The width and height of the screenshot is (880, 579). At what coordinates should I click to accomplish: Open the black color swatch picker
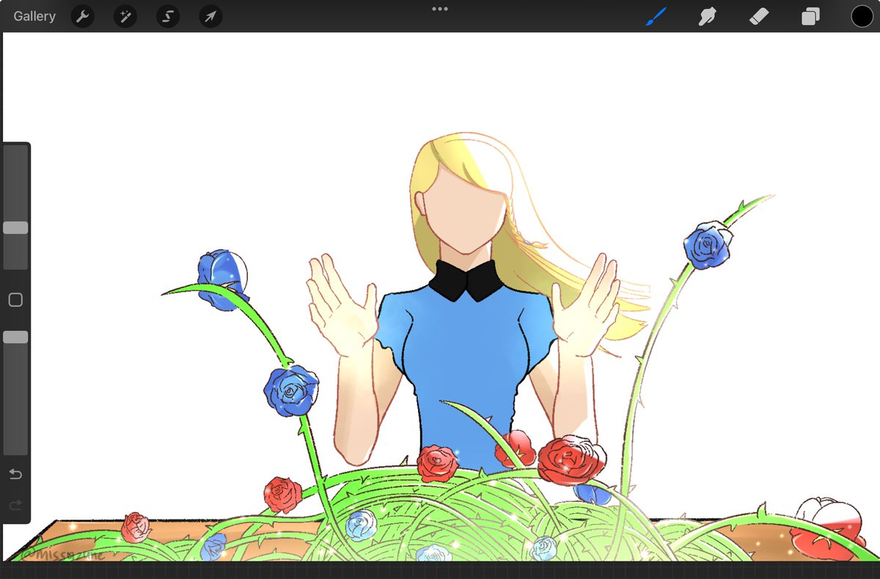[862, 16]
